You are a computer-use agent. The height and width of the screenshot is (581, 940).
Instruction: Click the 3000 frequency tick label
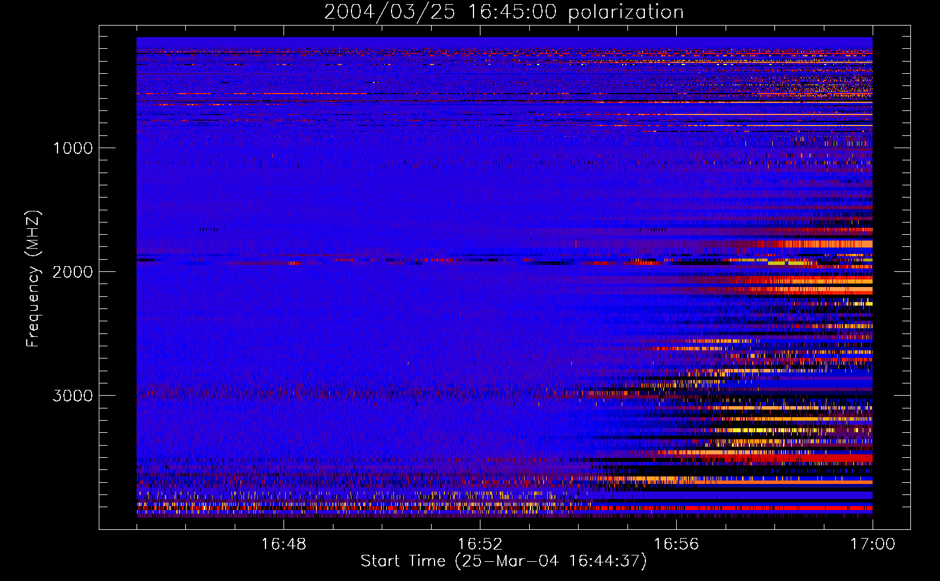73,396
